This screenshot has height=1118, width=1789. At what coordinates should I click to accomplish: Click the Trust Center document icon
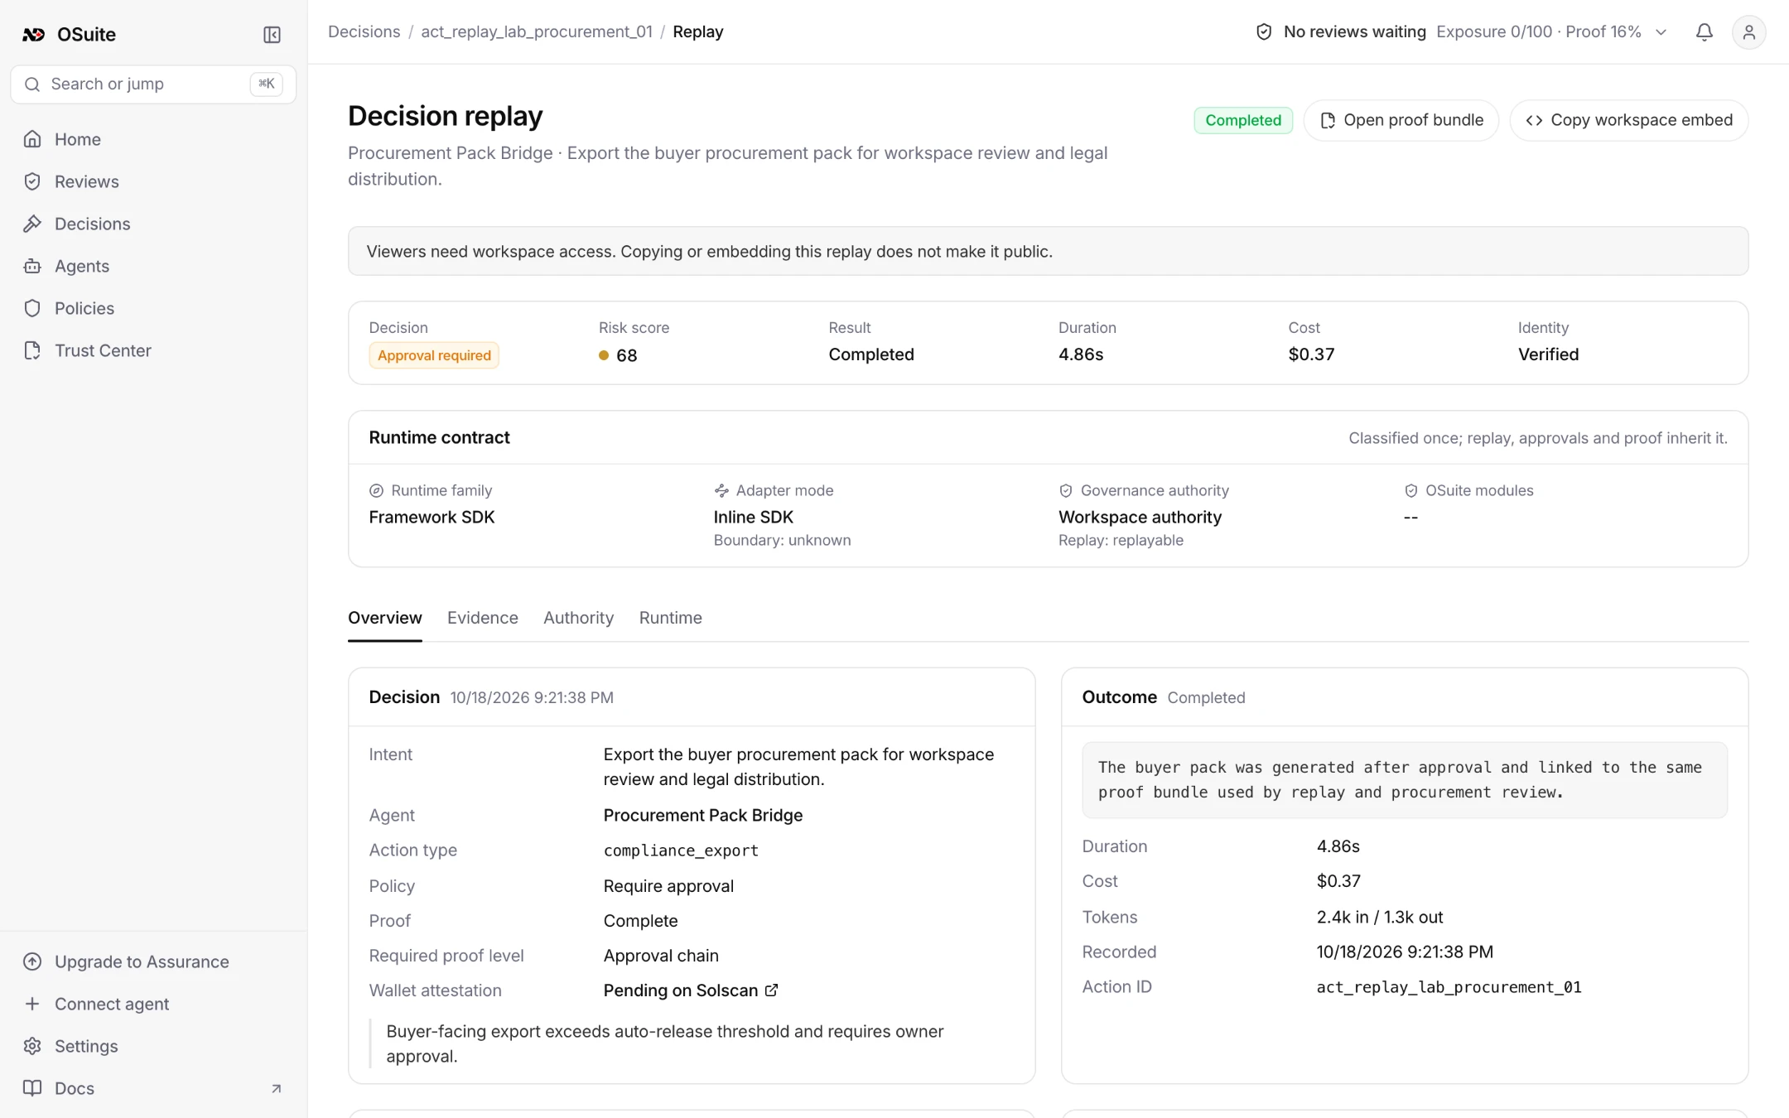(x=32, y=350)
